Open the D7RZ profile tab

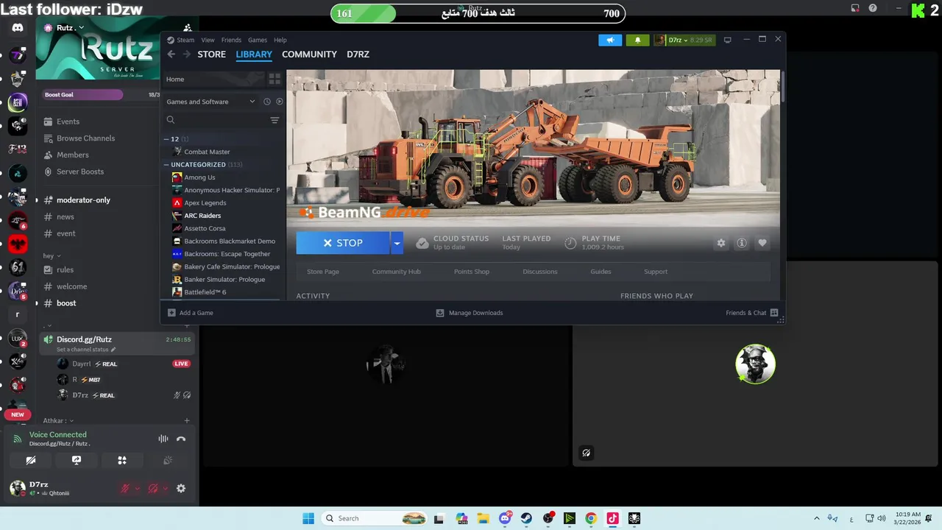click(358, 54)
